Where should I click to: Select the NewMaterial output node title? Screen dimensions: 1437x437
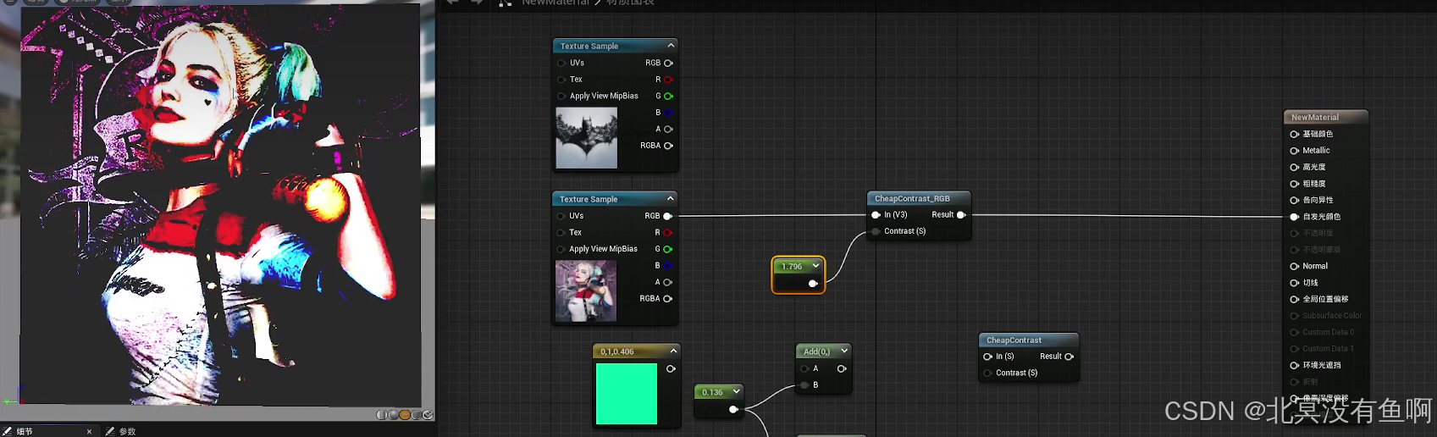point(1315,118)
